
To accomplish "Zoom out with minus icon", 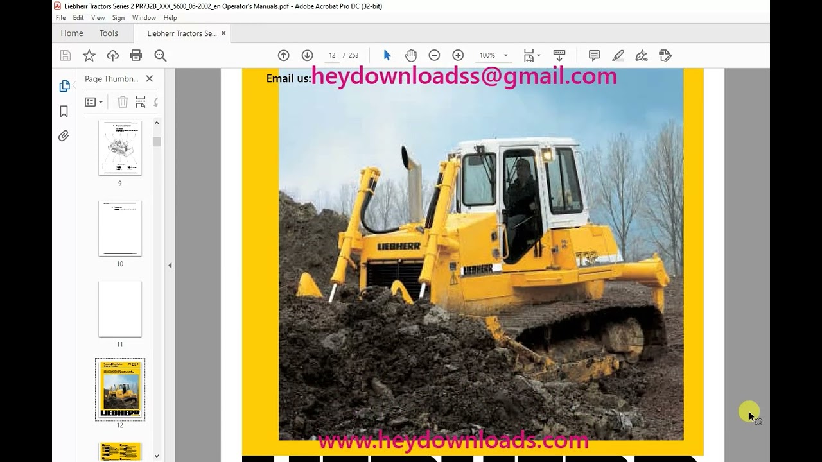I will (434, 56).
